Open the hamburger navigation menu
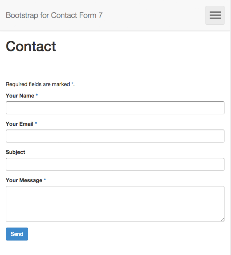 click(215, 15)
